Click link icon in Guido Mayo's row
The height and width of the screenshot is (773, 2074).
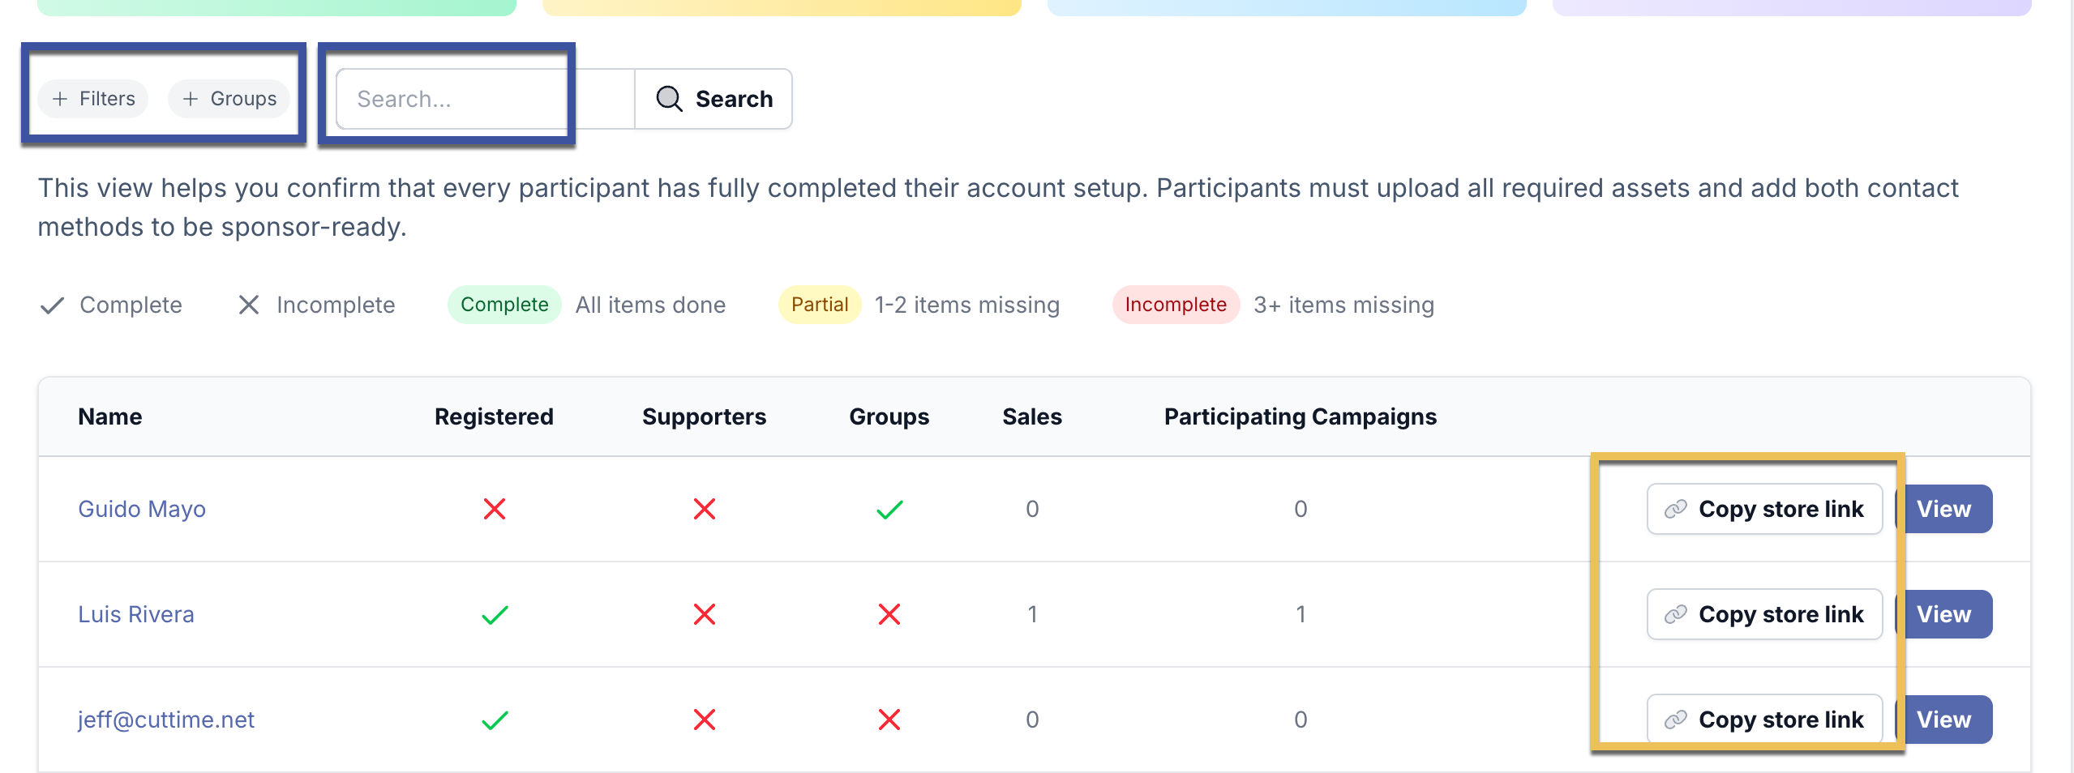pyautogui.click(x=1675, y=509)
